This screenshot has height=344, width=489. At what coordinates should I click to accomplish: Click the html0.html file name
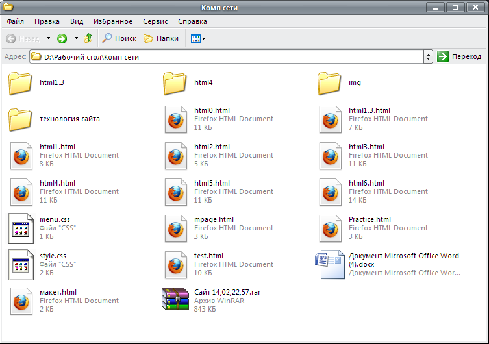(212, 110)
